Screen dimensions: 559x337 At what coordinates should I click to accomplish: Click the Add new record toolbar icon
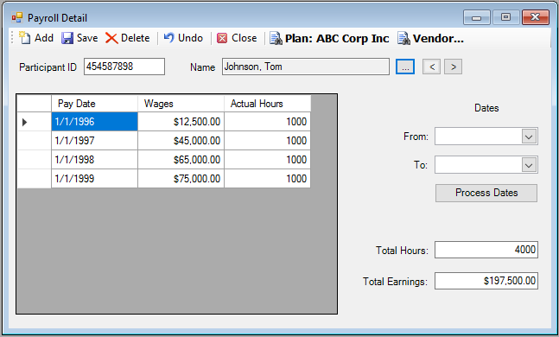click(25, 38)
